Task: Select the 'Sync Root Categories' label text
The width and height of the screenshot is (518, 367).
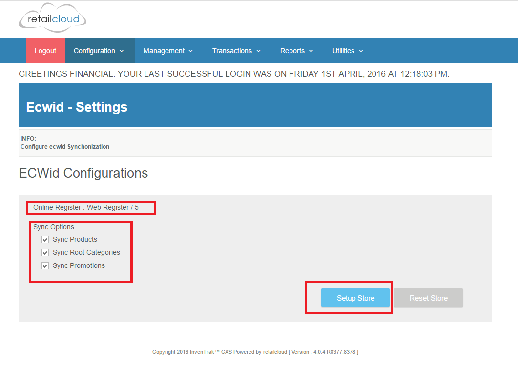Action: tap(86, 252)
